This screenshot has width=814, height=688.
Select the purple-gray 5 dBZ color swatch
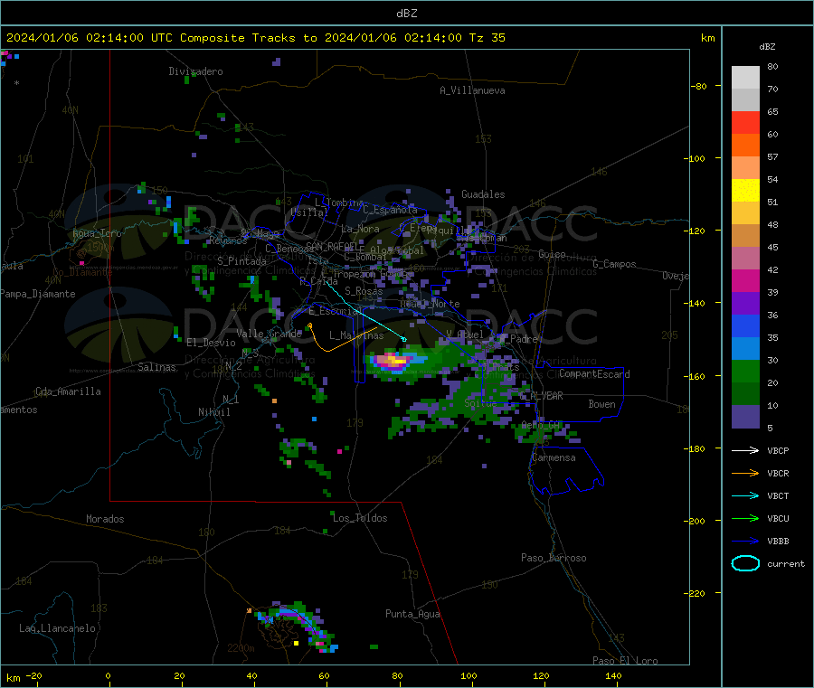click(x=745, y=417)
